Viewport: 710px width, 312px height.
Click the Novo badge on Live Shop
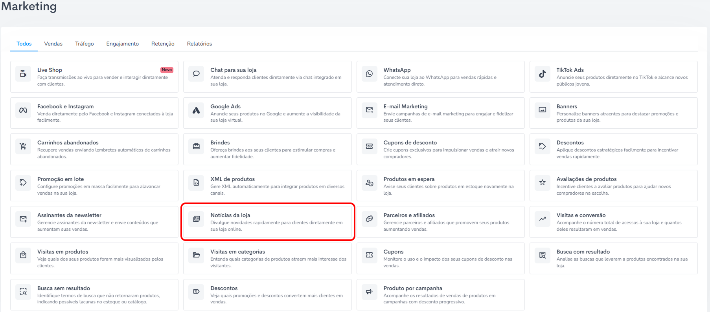167,70
